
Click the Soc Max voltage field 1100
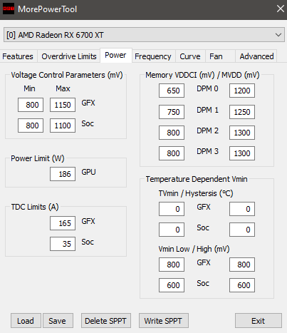[x=63, y=125]
